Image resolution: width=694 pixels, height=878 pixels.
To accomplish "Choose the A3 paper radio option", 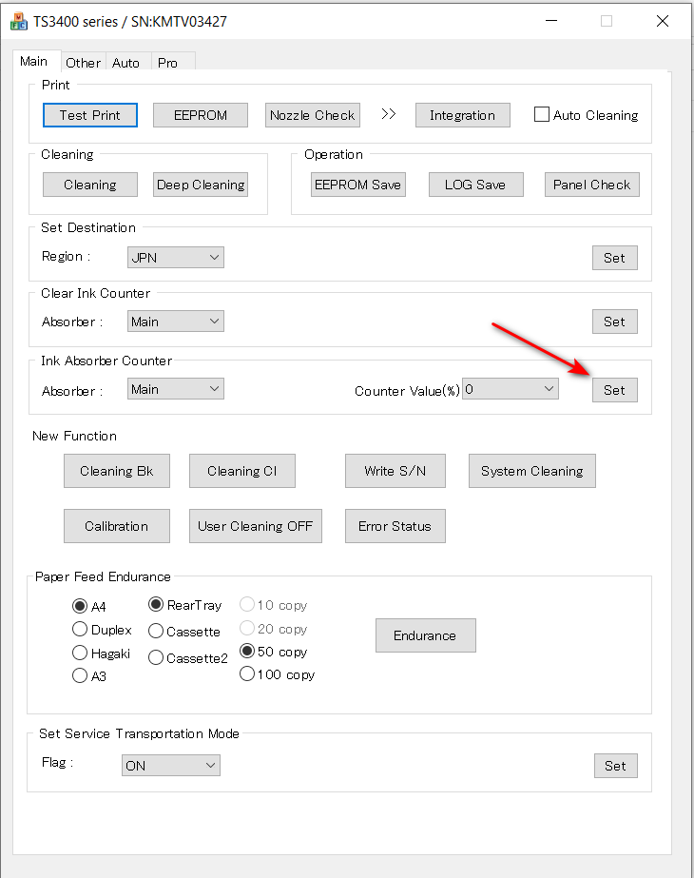I will (x=80, y=675).
